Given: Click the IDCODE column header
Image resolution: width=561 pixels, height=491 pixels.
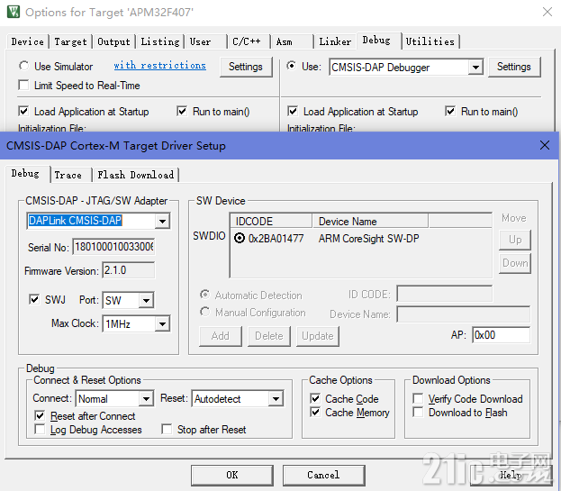Looking at the screenshot, I should point(272,221).
